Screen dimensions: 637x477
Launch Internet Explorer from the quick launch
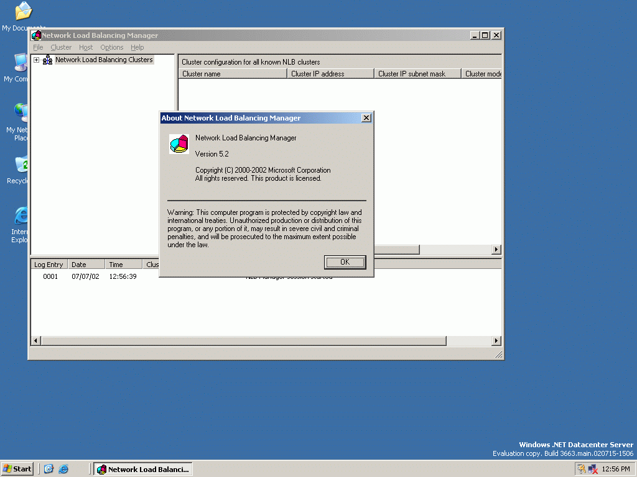[63, 469]
